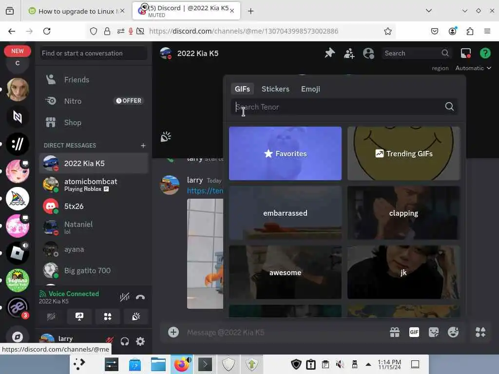
Task: Open the sailboat server icon
Action: point(18,199)
